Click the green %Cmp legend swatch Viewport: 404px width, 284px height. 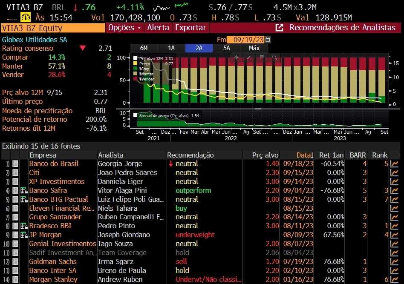pyautogui.click(x=135, y=69)
